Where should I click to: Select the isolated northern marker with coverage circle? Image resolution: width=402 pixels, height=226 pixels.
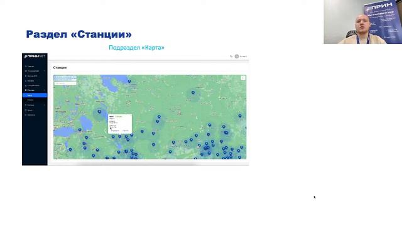pos(193,93)
